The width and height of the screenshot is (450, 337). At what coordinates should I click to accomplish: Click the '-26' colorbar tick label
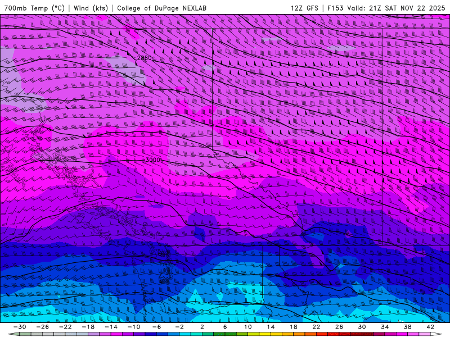pos(43,327)
